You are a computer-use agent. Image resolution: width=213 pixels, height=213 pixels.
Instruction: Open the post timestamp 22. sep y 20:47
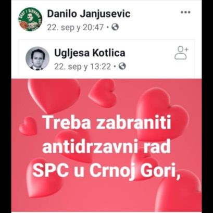[76, 27]
